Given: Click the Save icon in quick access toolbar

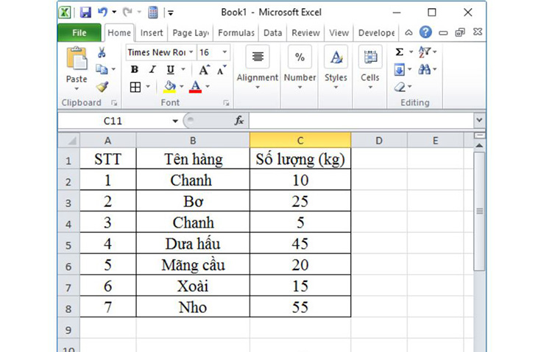Looking at the screenshot, I should [85, 13].
